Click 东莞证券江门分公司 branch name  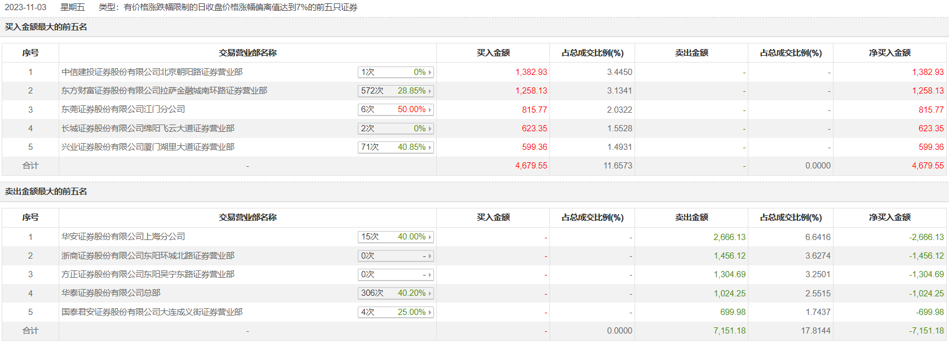123,109
